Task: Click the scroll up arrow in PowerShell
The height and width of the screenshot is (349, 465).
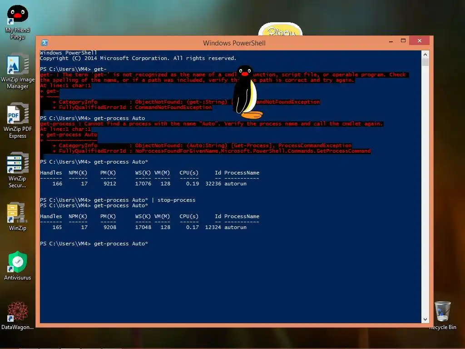Action: click(x=425, y=55)
